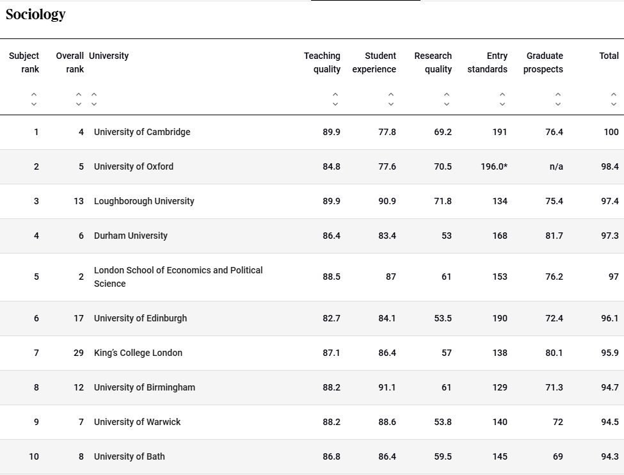Select Durham's research quality 53

tap(447, 236)
